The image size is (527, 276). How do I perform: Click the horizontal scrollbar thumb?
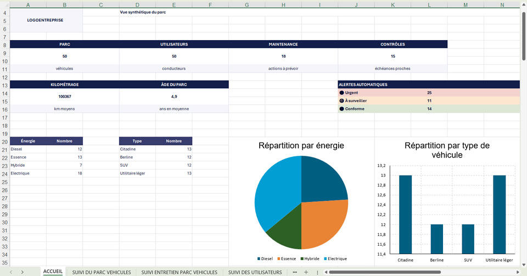(x=384, y=272)
